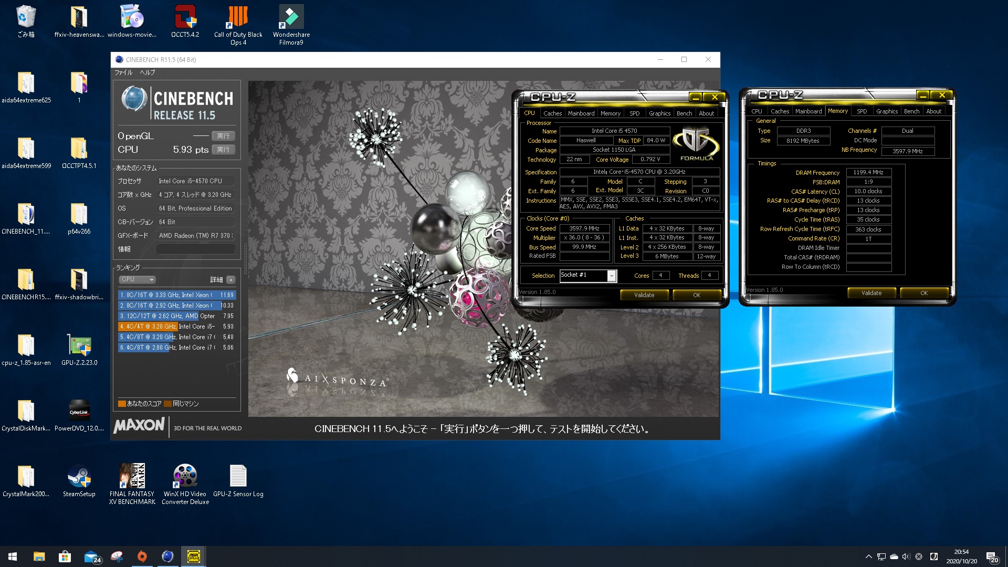Click the 情報 input field in Cinebench
Image resolution: width=1008 pixels, height=567 pixels.
pos(196,249)
